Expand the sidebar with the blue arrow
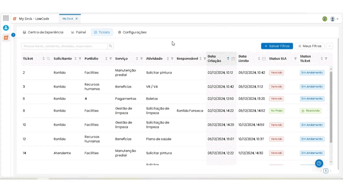This screenshot has width=343, height=192. tap(13, 35)
